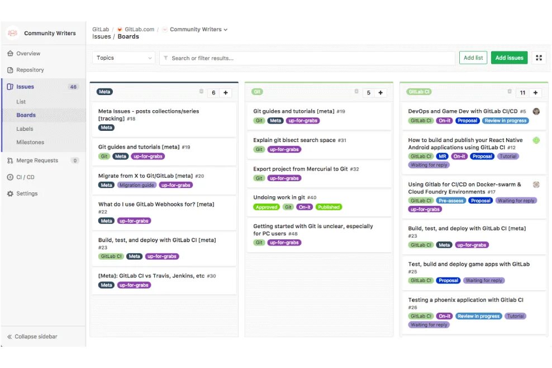Viewport: 552px width, 368px height.
Task: Click the Git list header label
Action: 258,92
